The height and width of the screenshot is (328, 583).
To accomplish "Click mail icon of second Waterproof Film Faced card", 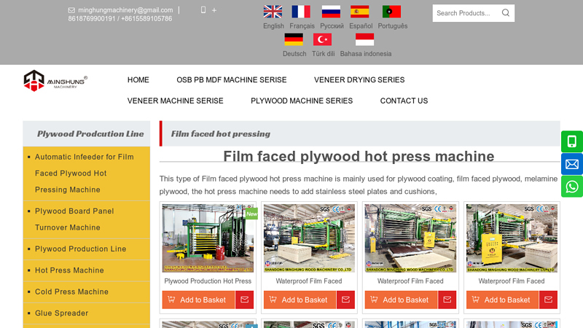I will 345,300.
